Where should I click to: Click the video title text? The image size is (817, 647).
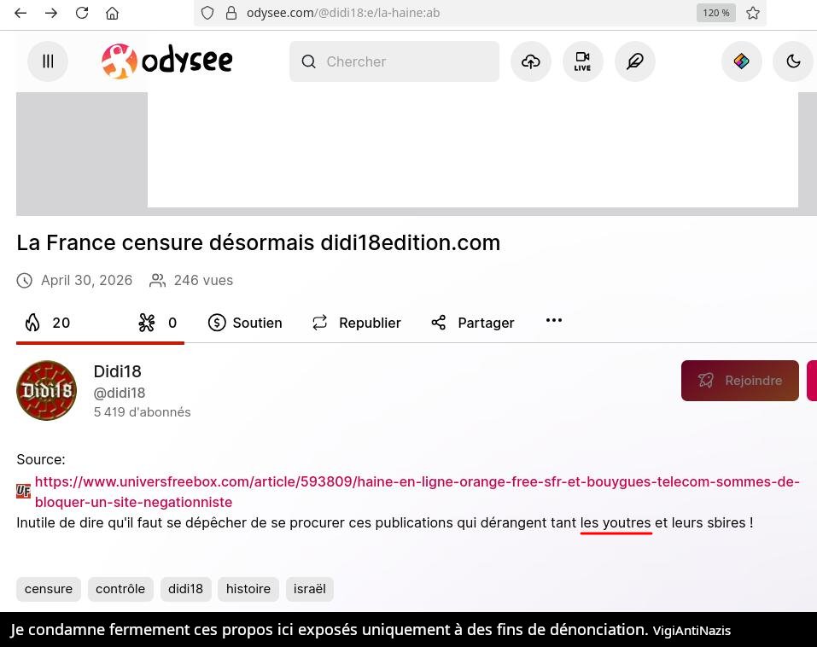click(x=259, y=242)
